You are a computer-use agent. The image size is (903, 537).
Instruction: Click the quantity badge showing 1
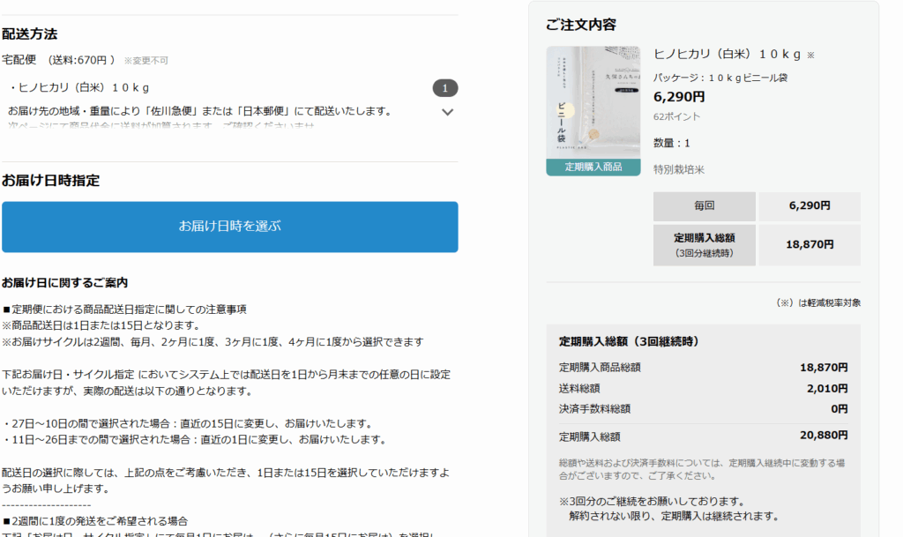[444, 88]
